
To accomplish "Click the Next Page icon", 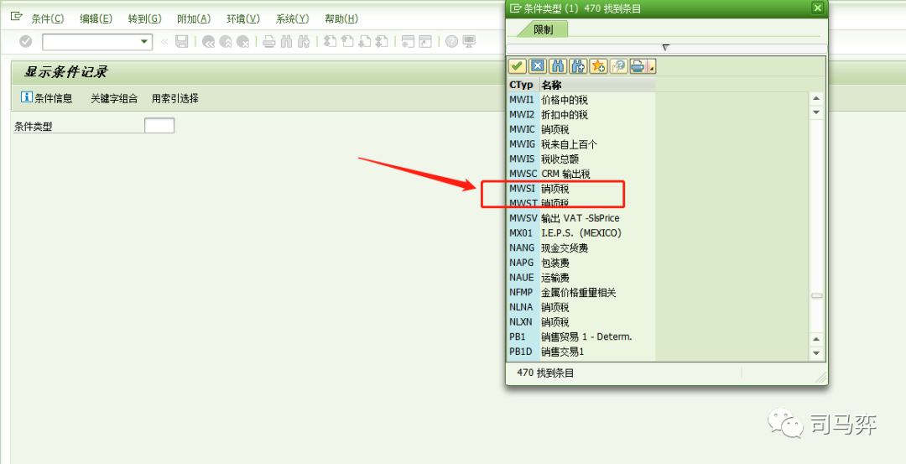I will point(365,42).
